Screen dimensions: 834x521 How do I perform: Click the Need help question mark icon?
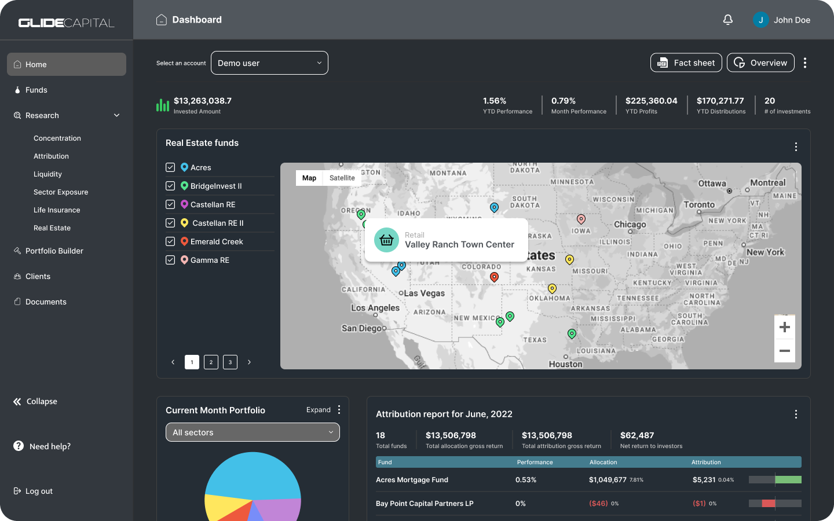point(19,446)
